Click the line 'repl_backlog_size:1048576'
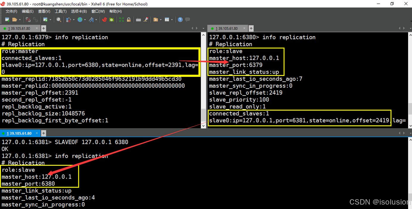 tap(43, 114)
